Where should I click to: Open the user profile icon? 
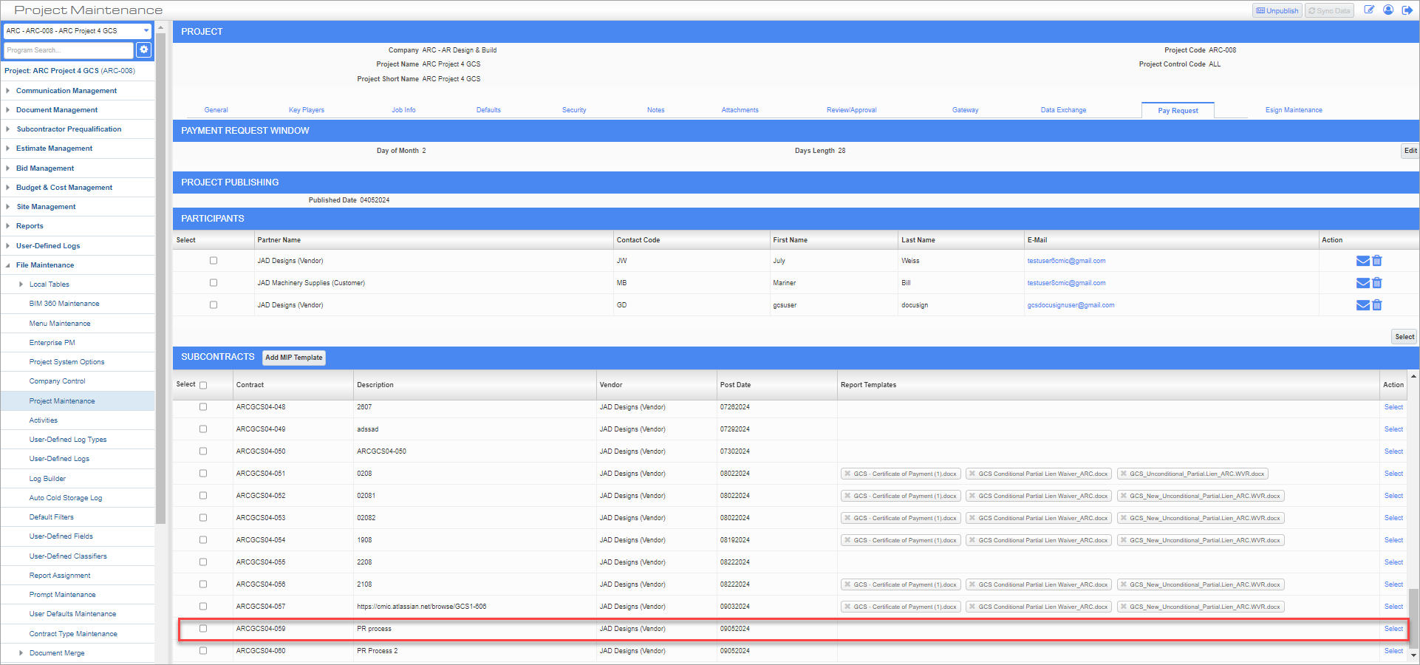point(1388,10)
